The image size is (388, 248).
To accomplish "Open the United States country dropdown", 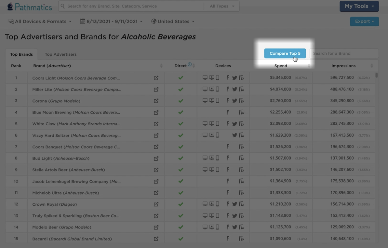I will pos(173,21).
